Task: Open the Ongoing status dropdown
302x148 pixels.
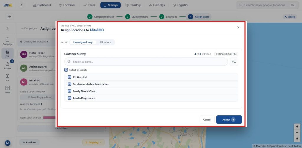Action: click(x=93, y=142)
